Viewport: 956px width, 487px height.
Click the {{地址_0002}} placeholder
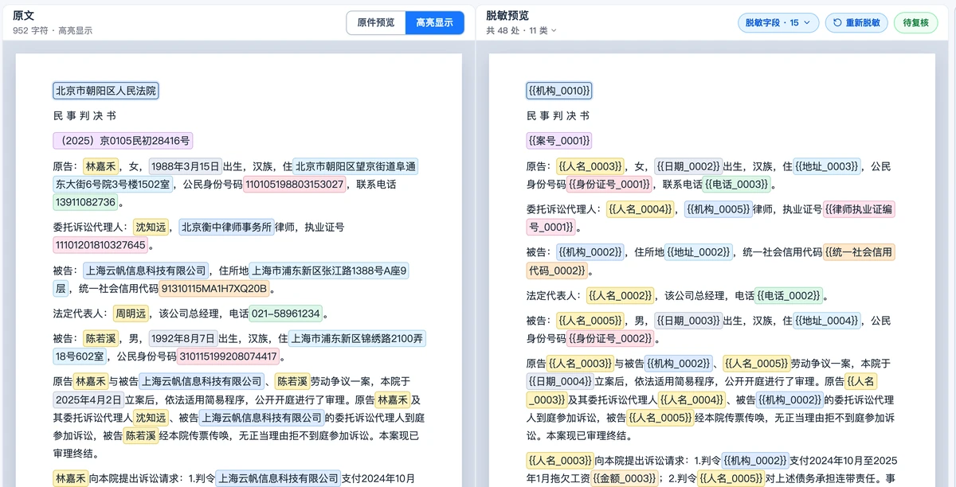(699, 252)
